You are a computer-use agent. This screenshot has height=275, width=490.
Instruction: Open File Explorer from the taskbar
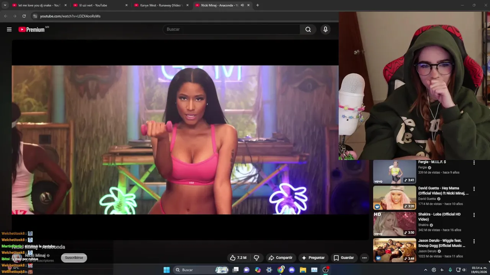coord(303,270)
